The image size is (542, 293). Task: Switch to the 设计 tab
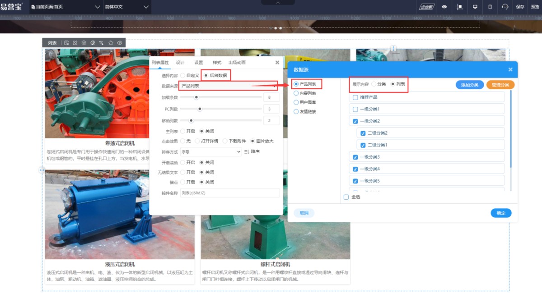point(180,63)
